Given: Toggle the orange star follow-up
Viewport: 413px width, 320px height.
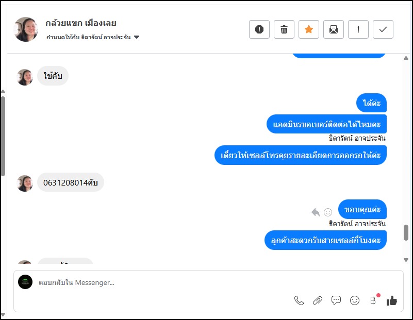Looking at the screenshot, I should click(309, 29).
